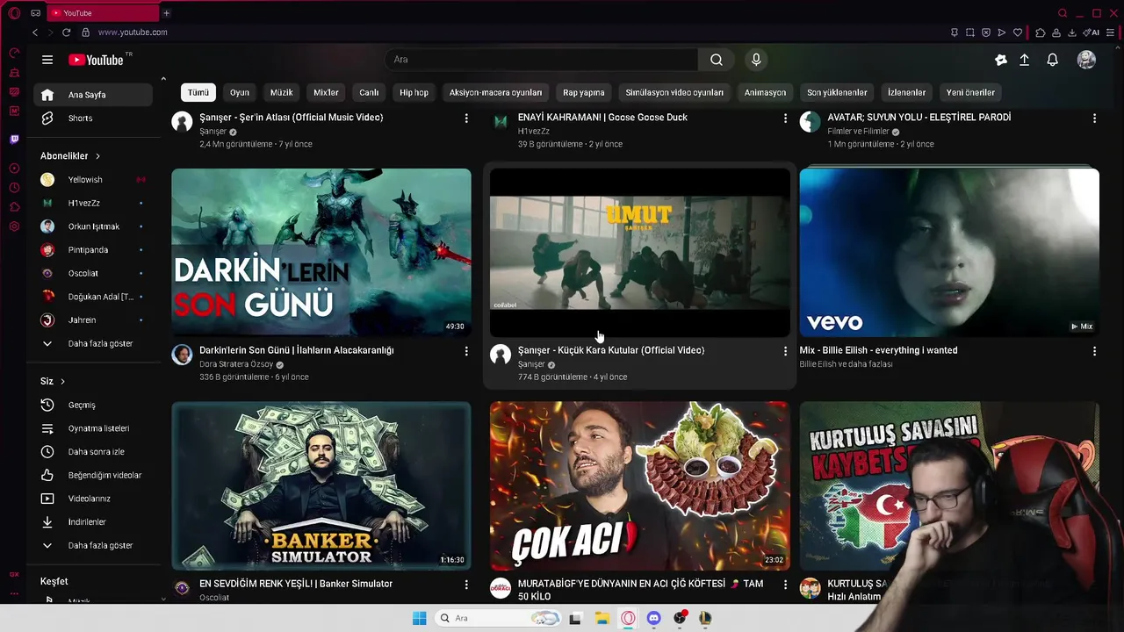This screenshot has height=632, width=1124.
Task: Start voice search with the microphone
Action: pyautogui.click(x=756, y=60)
